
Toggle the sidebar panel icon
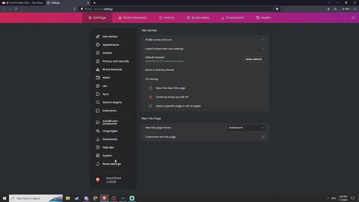click(328, 9)
